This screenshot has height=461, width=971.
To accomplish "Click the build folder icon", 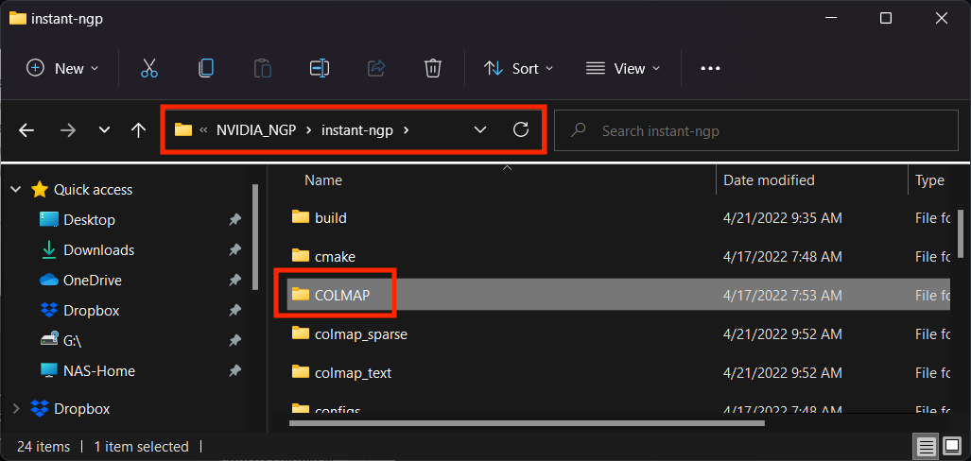I will (301, 216).
